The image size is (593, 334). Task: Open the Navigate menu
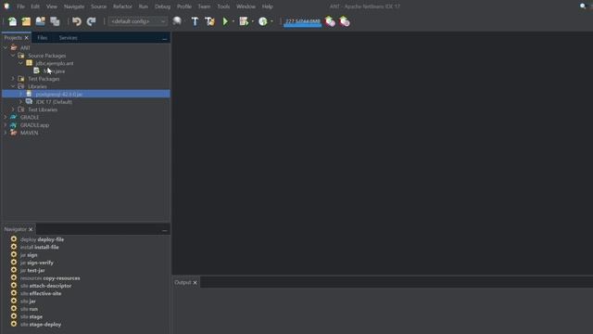point(74,6)
